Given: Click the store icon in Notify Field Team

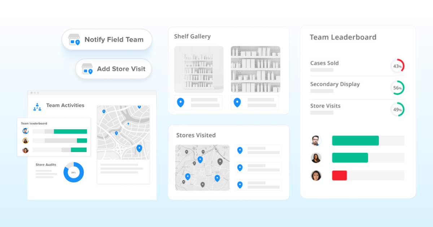Looking at the screenshot, I should pyautogui.click(x=74, y=40).
